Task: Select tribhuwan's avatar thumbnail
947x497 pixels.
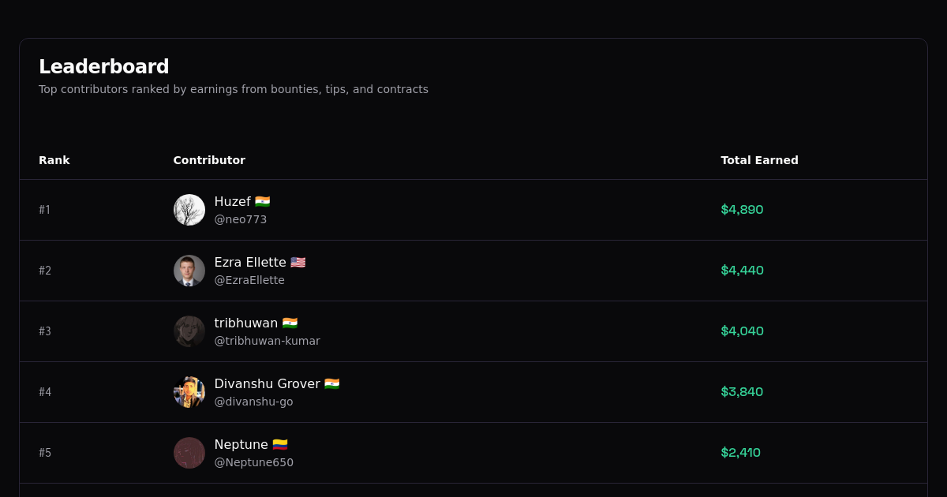Action: (x=189, y=331)
